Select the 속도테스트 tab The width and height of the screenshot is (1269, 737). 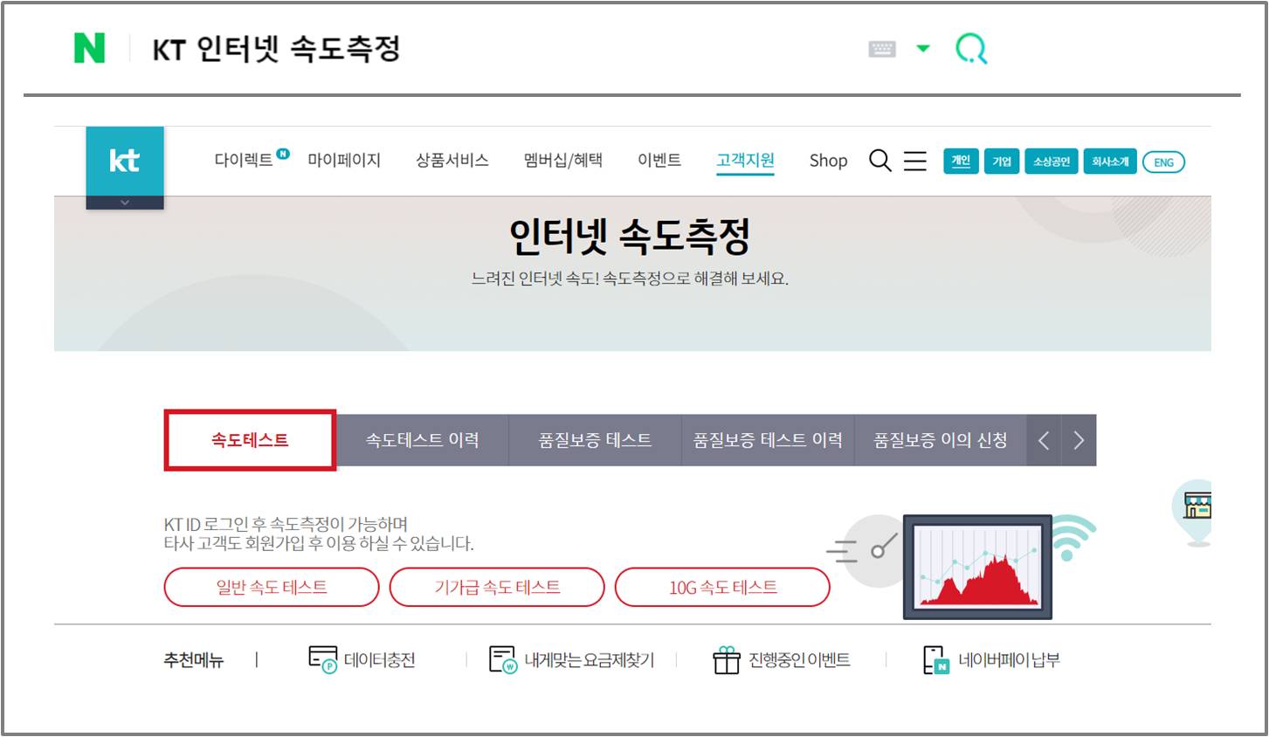tap(250, 440)
